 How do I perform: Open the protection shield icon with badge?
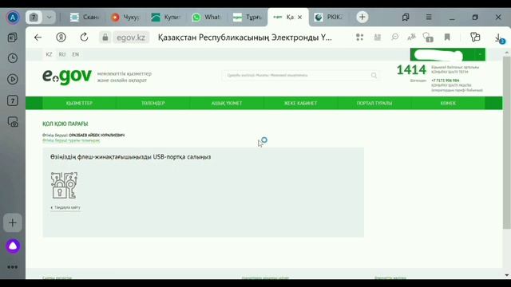[x=428, y=37]
